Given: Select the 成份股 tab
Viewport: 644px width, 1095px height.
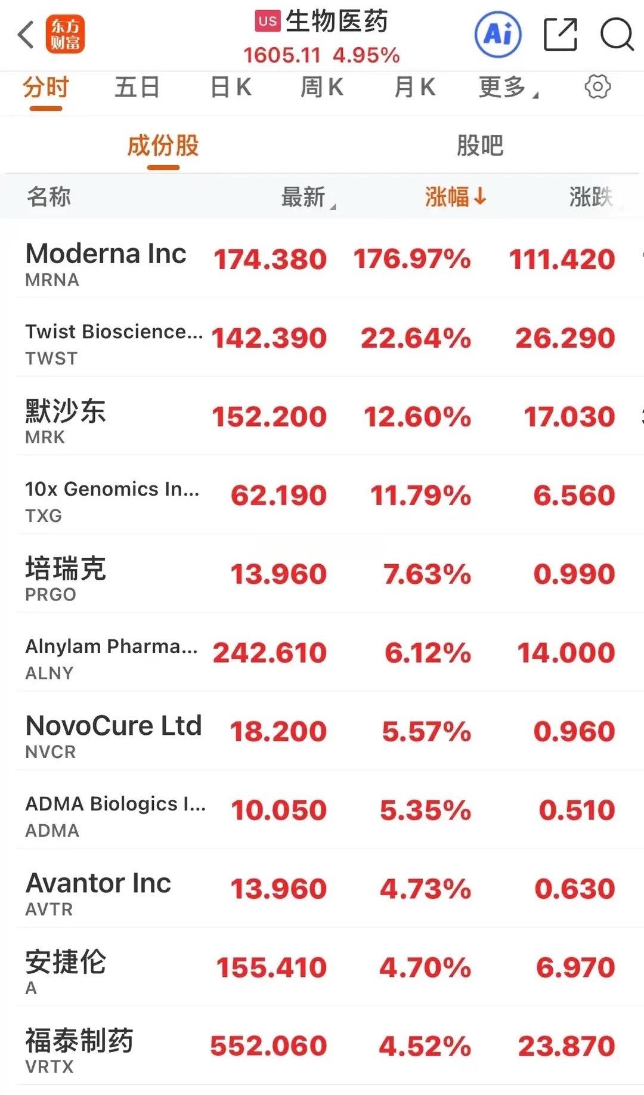Looking at the screenshot, I should [163, 146].
